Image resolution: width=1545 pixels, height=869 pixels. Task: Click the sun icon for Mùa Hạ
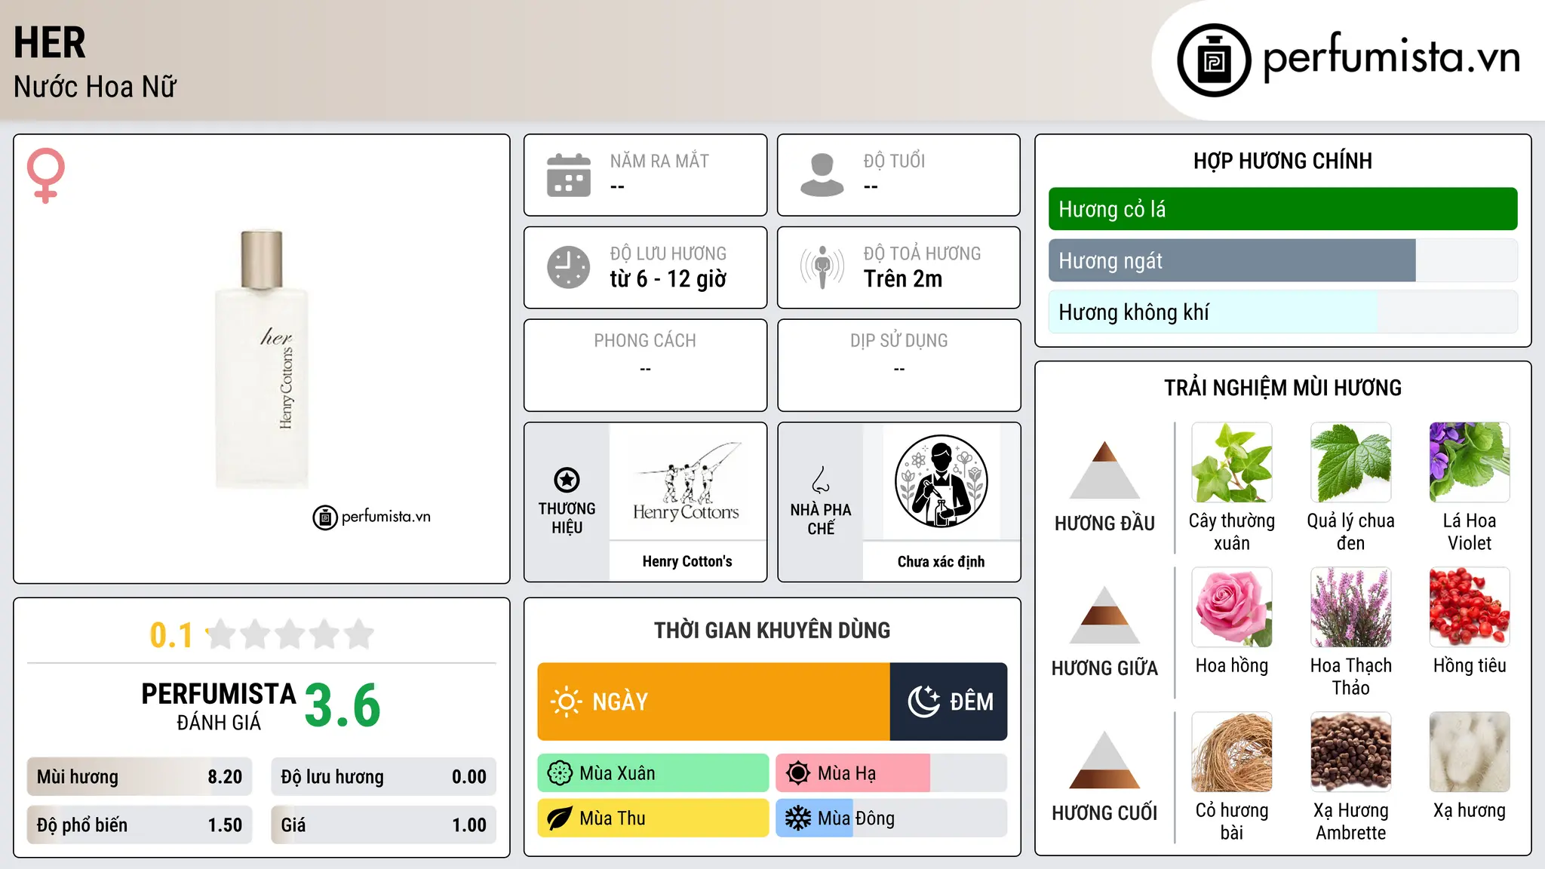point(798,773)
